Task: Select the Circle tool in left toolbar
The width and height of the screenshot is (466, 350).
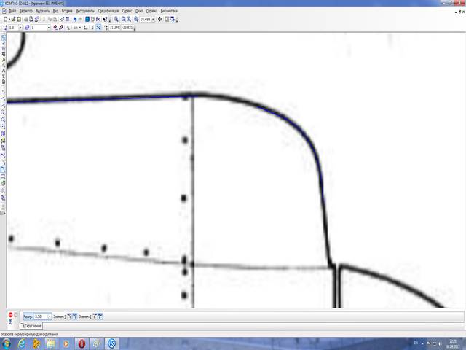Action: (x=4, y=112)
